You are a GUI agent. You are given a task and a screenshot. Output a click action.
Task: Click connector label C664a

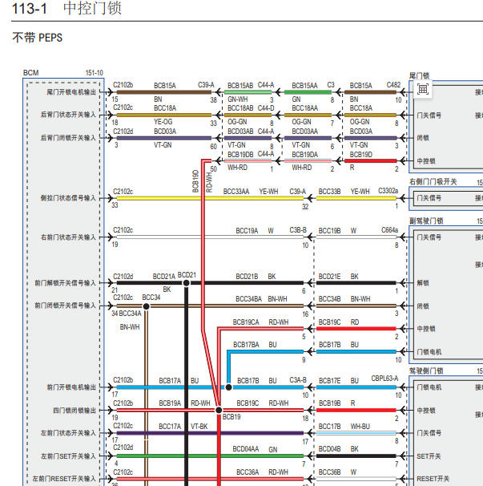(389, 230)
